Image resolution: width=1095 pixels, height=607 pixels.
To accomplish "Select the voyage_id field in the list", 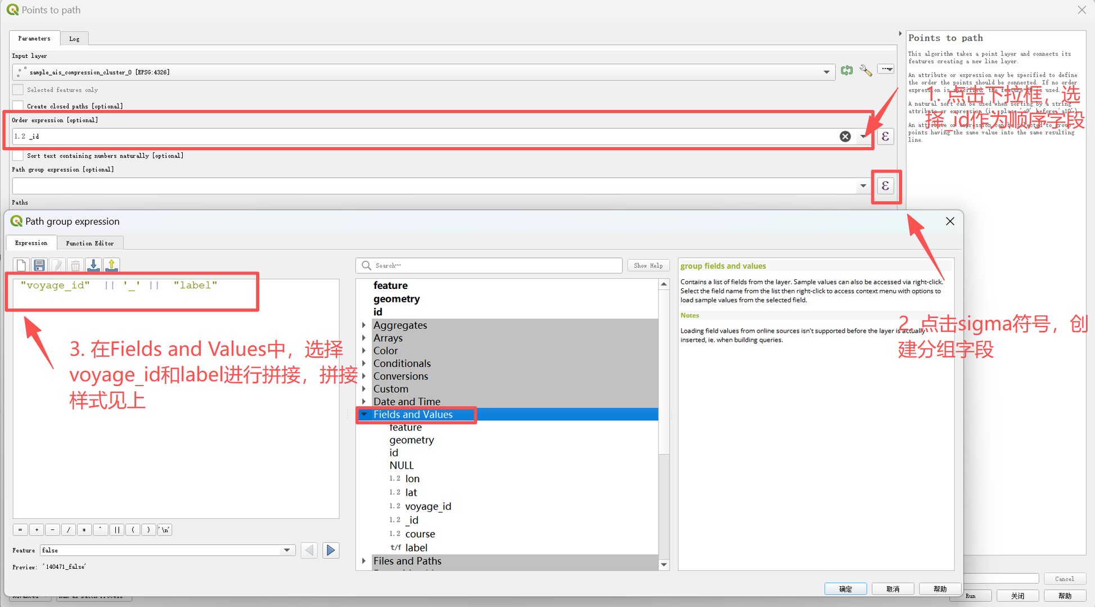I will click(428, 506).
